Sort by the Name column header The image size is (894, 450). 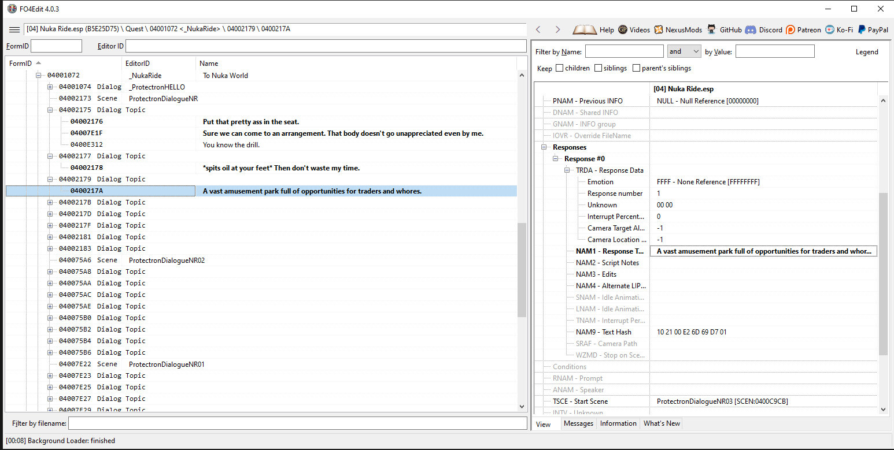point(356,64)
